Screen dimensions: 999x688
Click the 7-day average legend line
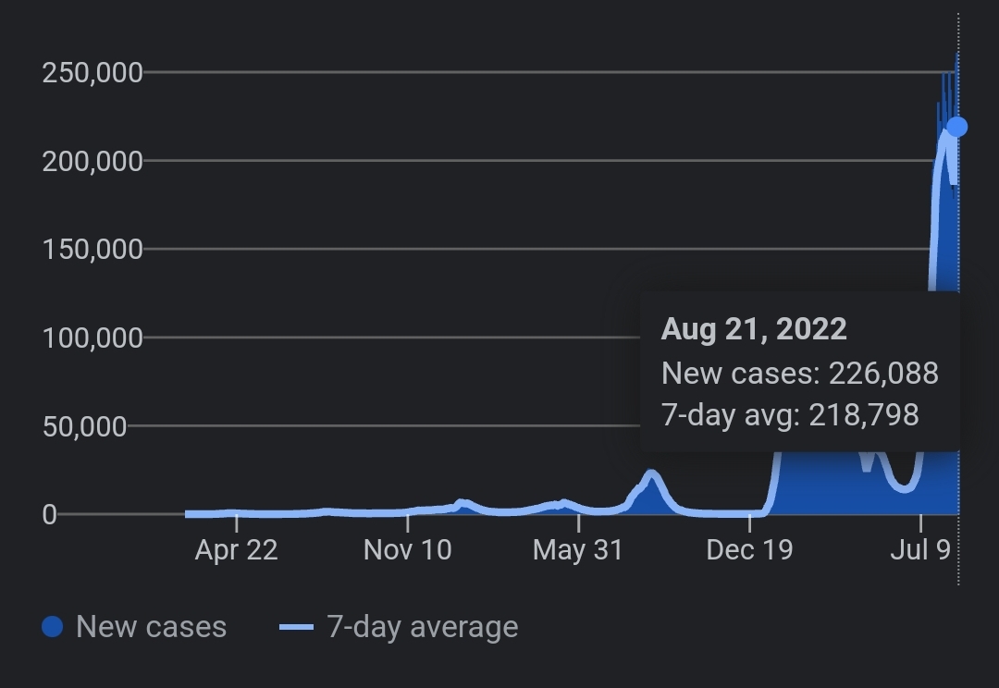click(296, 627)
